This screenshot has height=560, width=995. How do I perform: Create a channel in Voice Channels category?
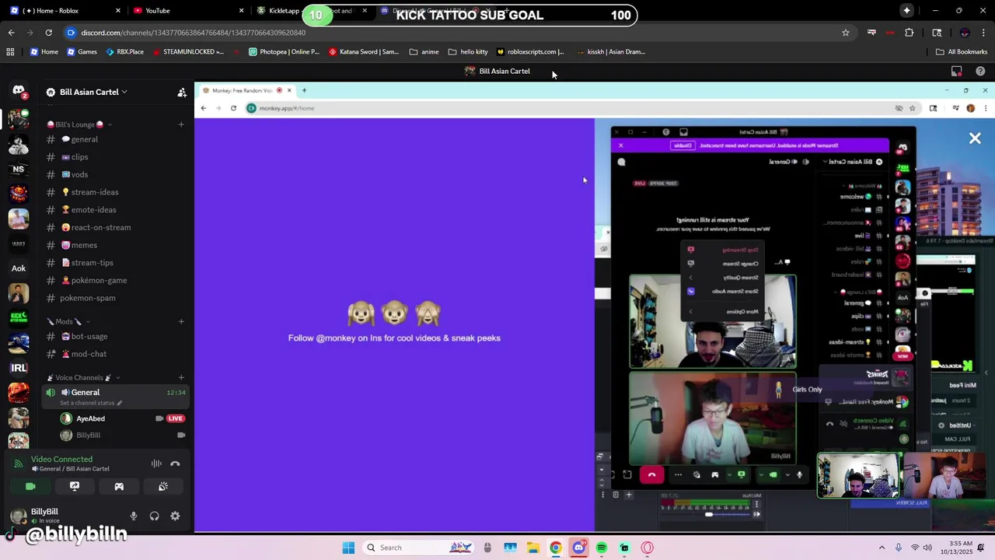tap(181, 377)
